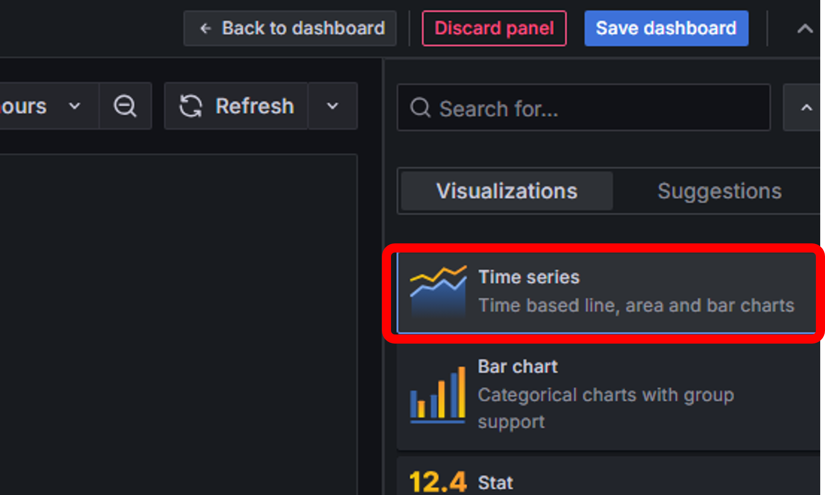
Task: Collapse the top toolbar with chevron
Action: pyautogui.click(x=805, y=29)
